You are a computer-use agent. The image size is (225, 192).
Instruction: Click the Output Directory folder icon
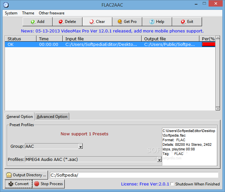coord(9,175)
